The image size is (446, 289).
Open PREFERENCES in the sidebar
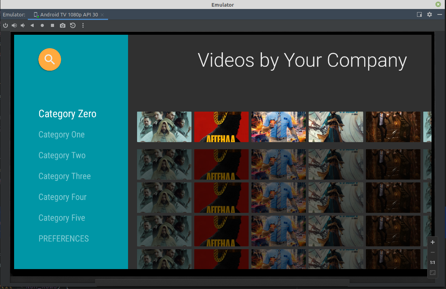(63, 239)
